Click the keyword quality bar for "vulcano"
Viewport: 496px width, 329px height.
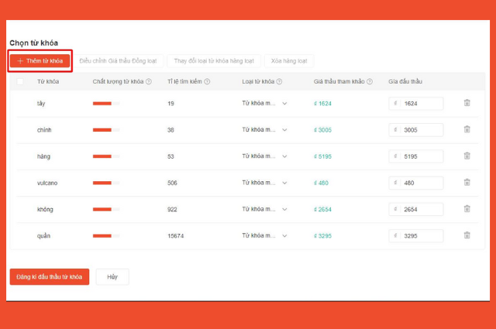105,183
